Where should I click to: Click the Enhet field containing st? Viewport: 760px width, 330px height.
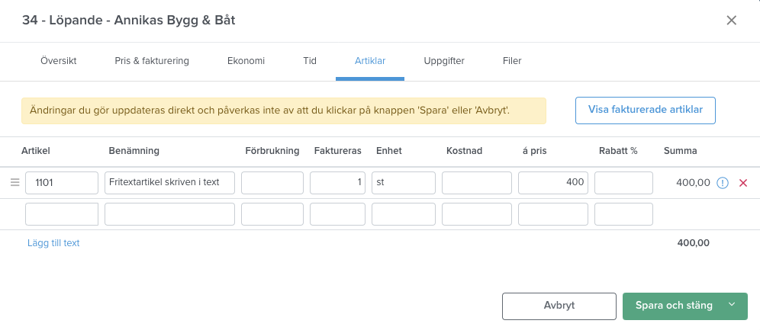tap(403, 183)
